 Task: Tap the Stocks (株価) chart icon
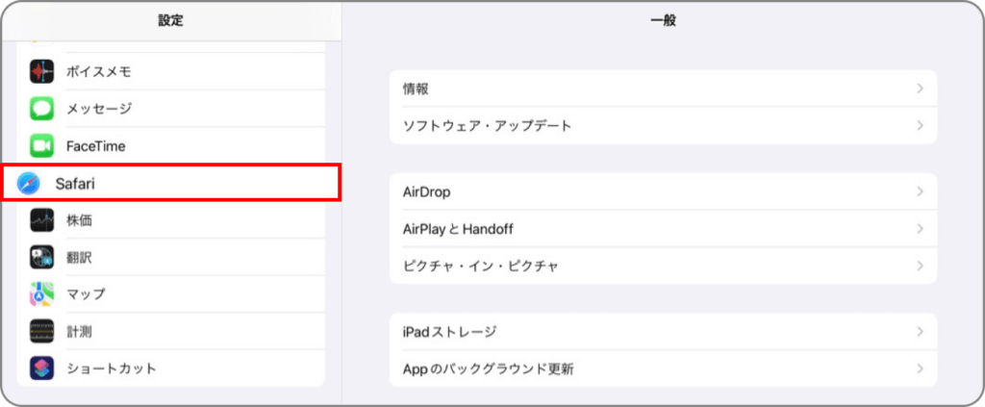(41, 220)
